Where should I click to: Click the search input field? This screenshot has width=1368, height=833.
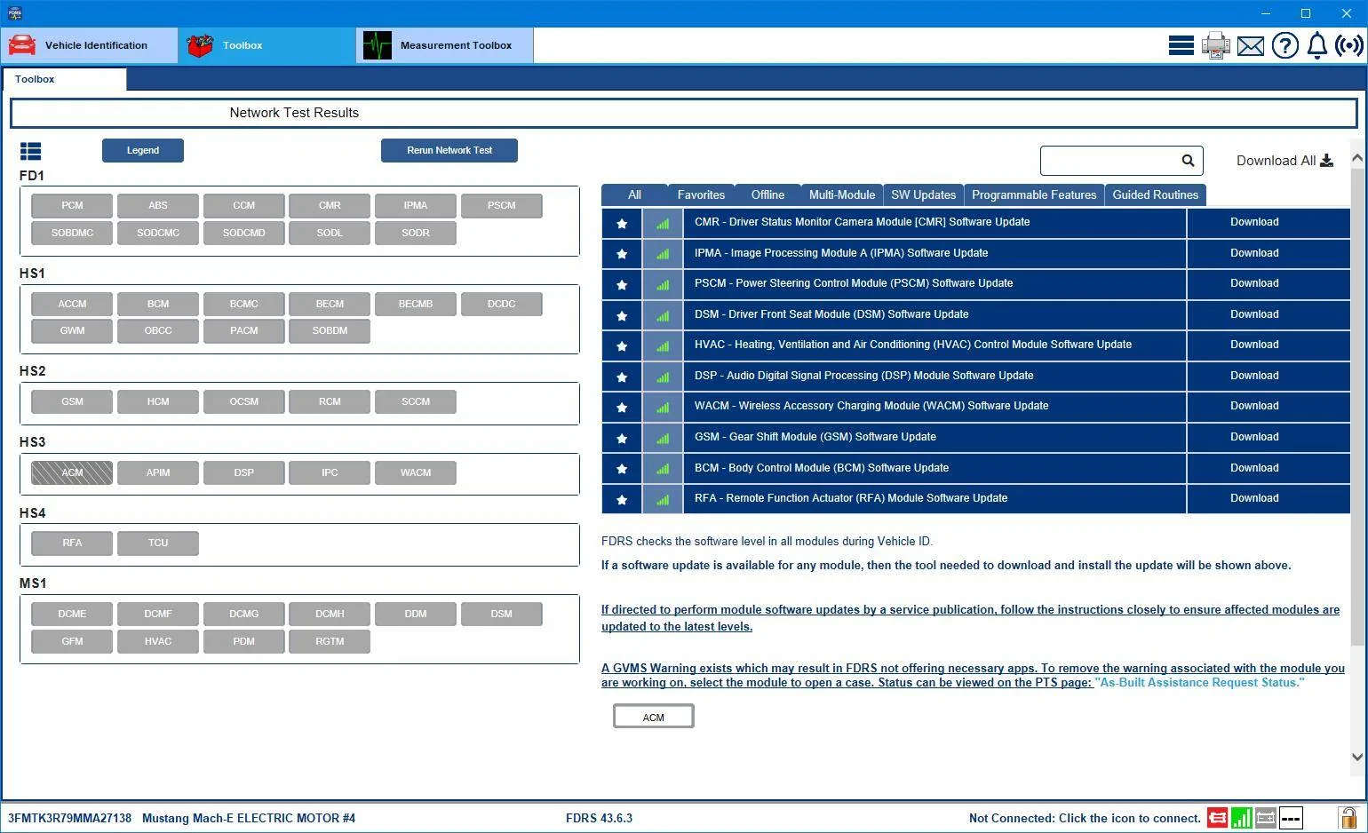tap(1110, 161)
